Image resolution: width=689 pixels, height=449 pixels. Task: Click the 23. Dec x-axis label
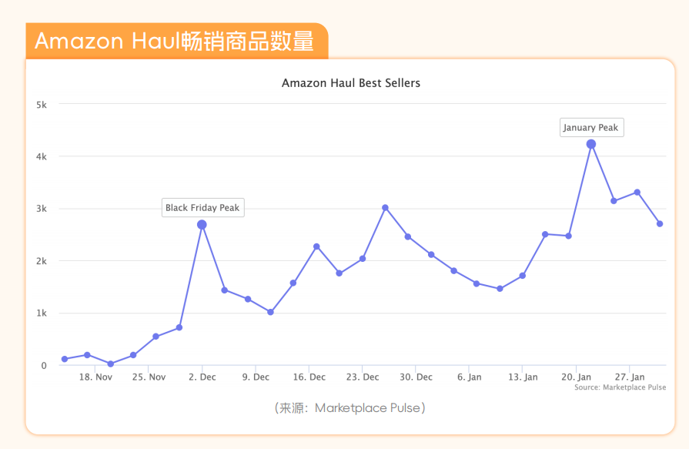(x=363, y=377)
